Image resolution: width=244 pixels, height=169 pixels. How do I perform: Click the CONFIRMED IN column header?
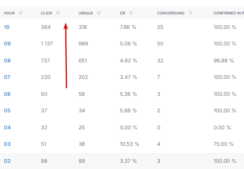[x=229, y=13]
